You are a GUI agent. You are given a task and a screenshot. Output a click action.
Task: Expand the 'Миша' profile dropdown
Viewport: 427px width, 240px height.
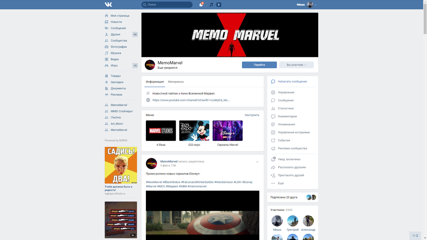pos(307,5)
